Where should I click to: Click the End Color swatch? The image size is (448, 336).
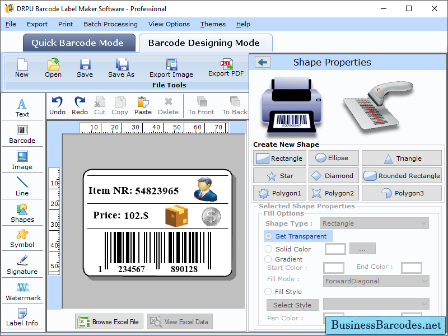coord(411,268)
